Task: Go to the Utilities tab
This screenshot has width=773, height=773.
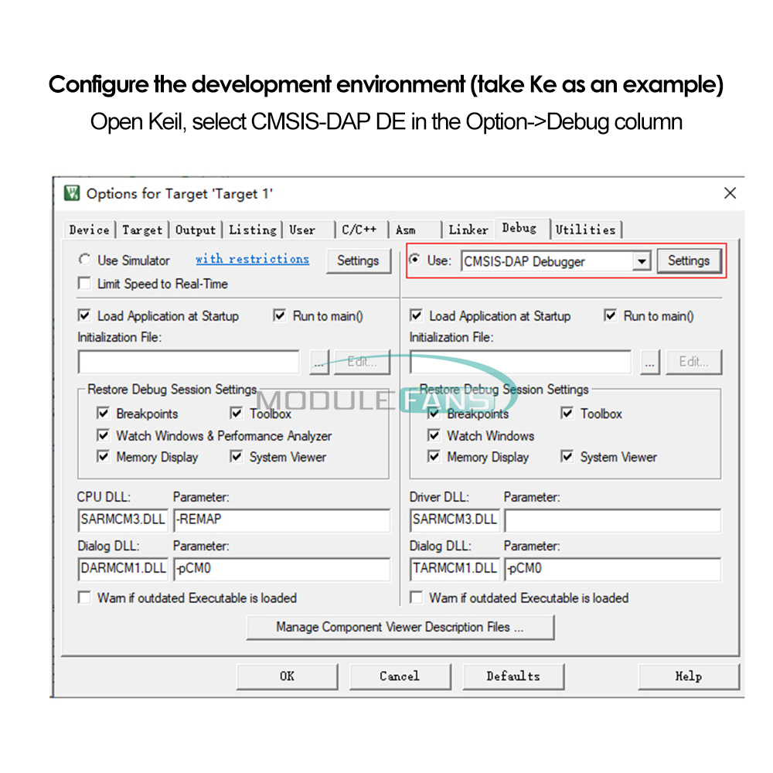Action: 586,230
